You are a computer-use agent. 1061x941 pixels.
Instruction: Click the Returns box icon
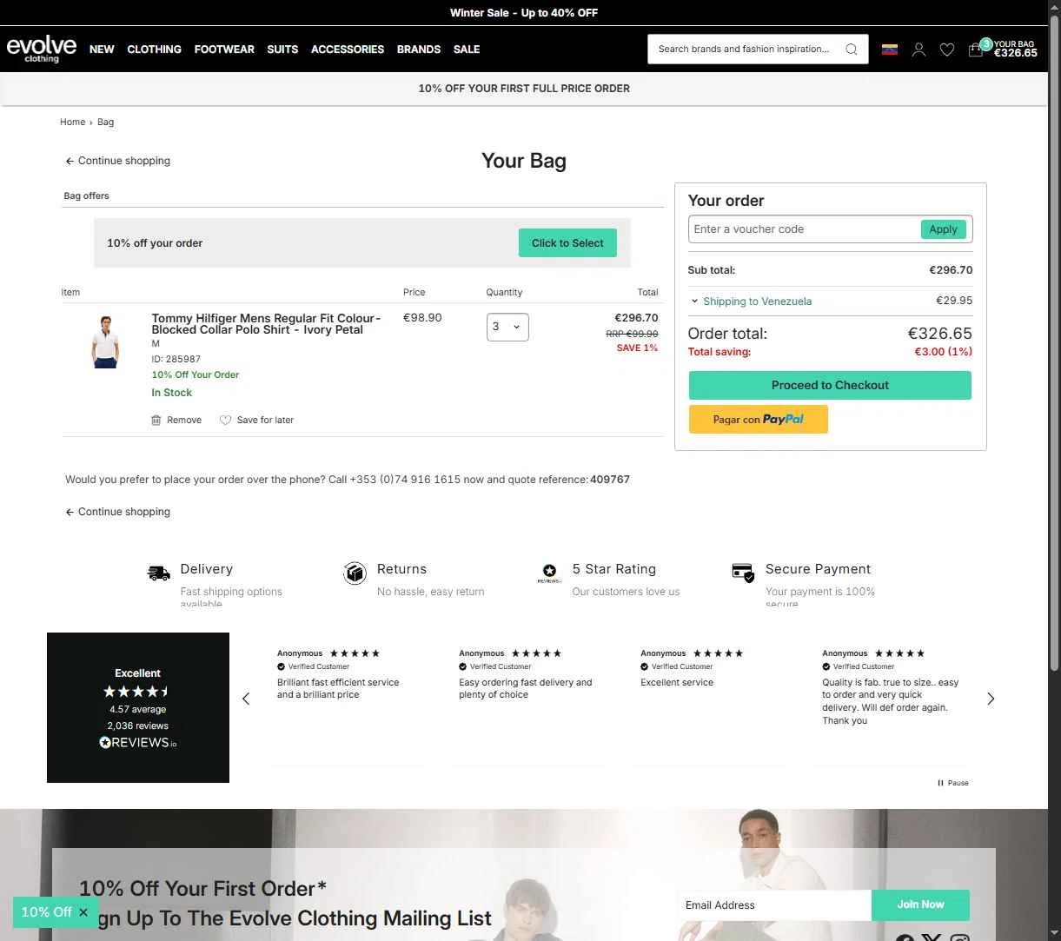click(355, 573)
